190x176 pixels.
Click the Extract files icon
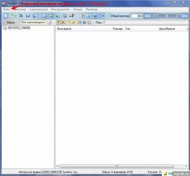[x=79, y=22]
